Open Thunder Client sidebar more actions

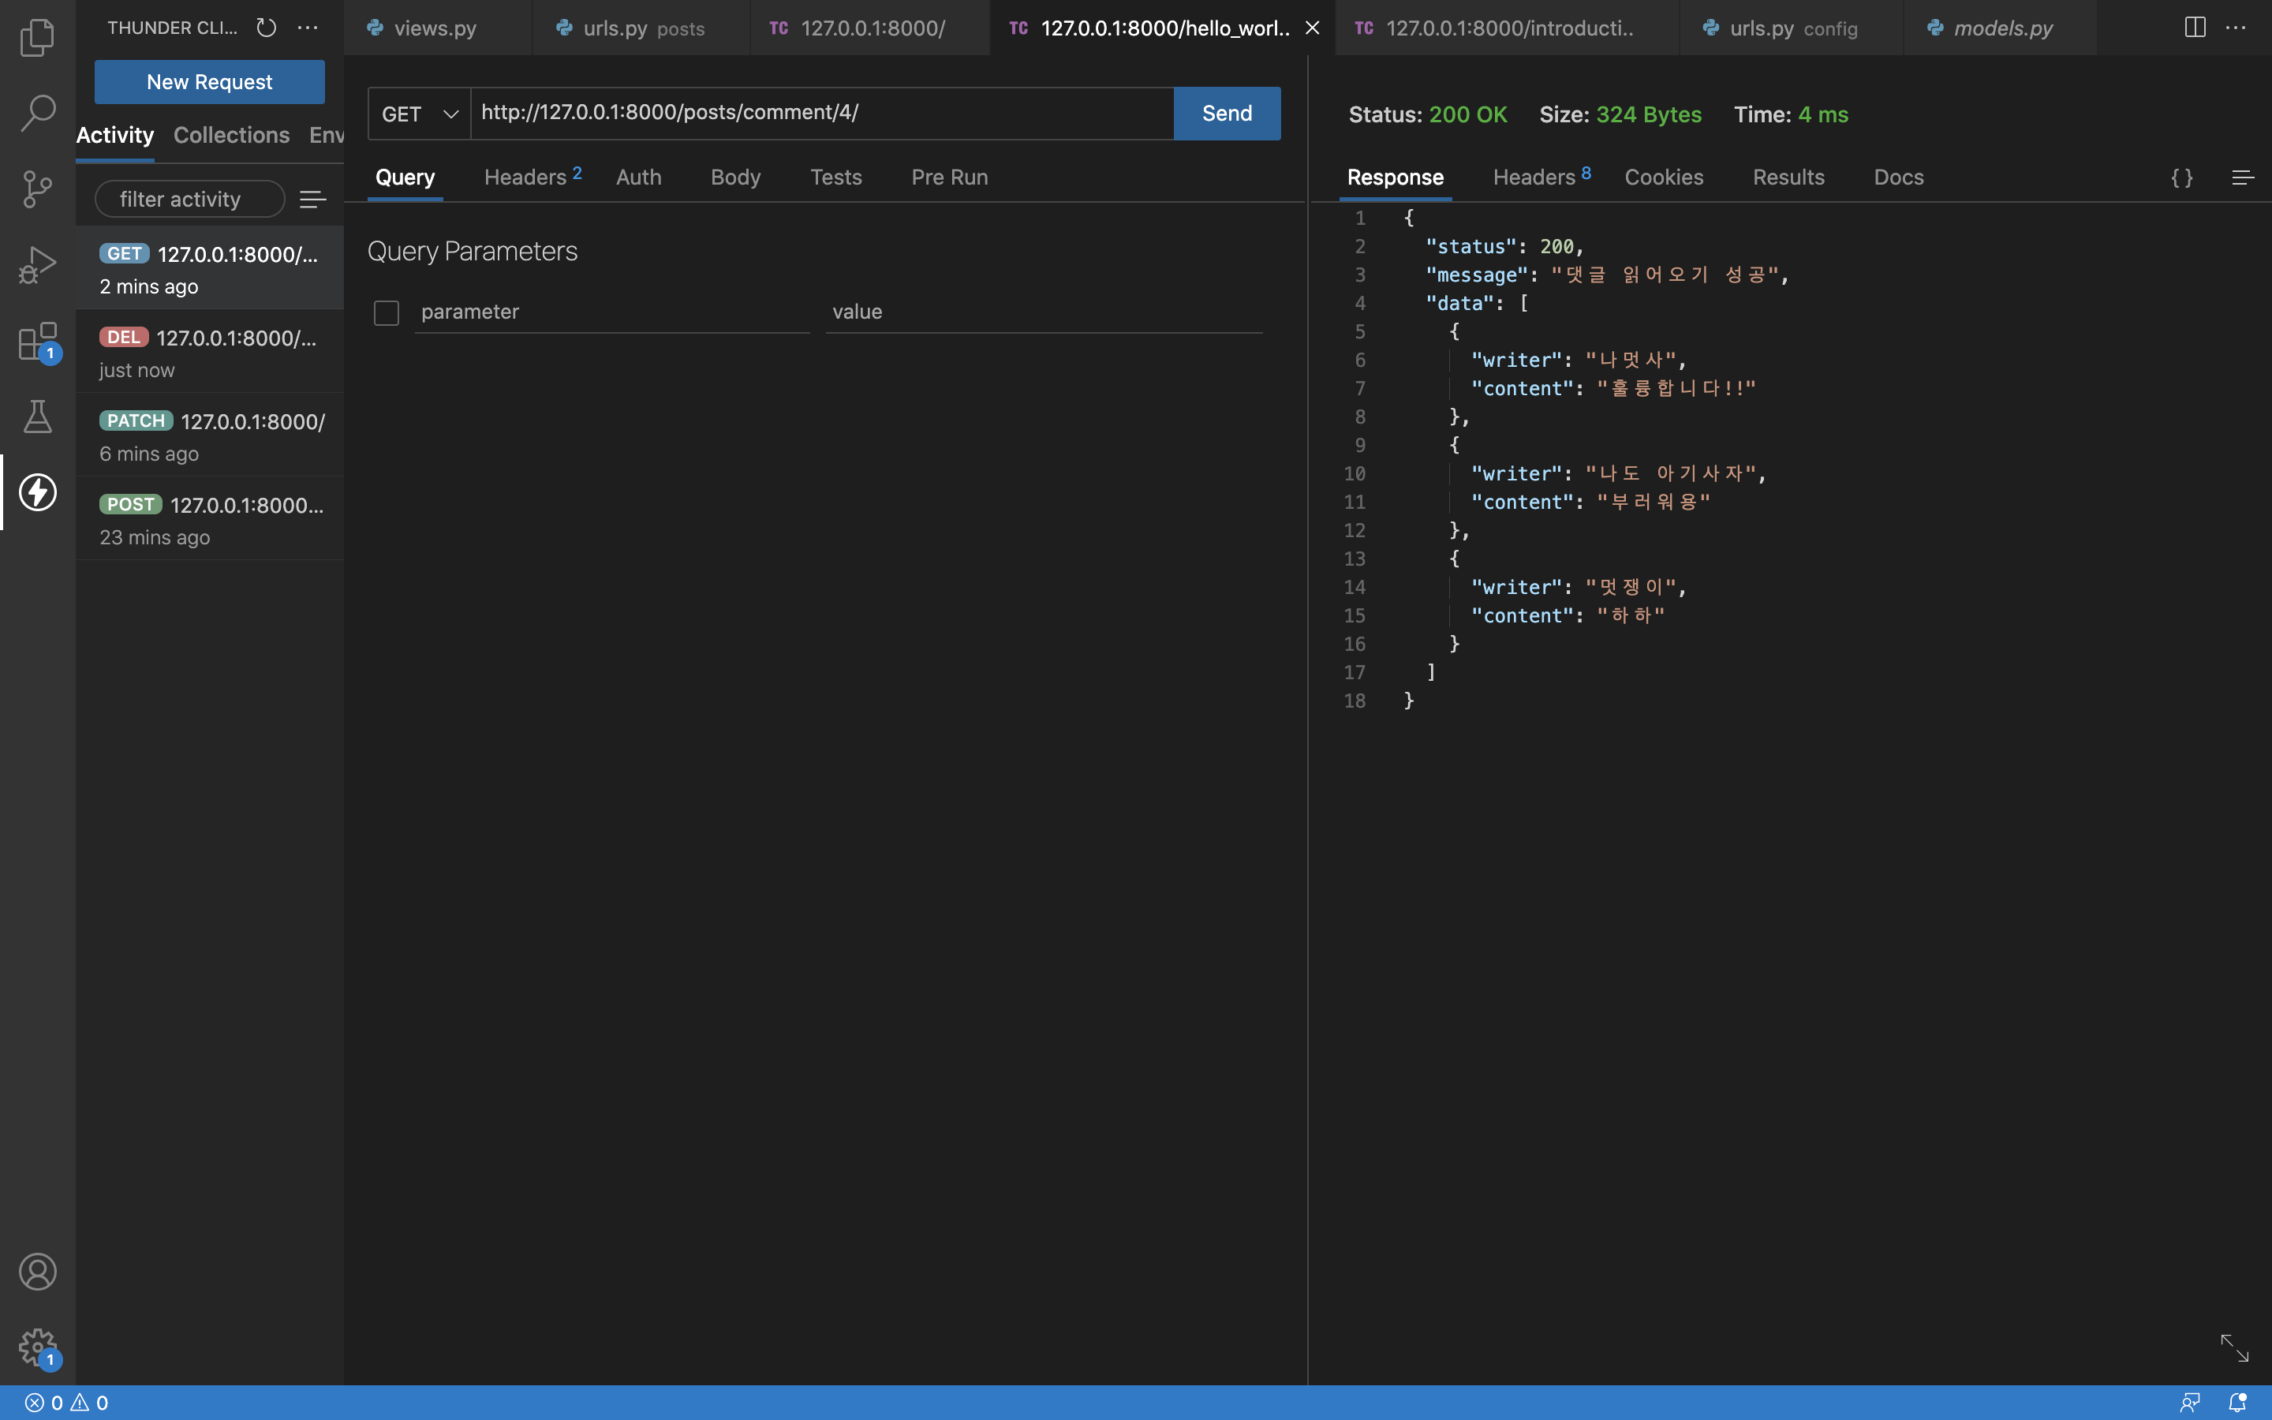[x=308, y=28]
